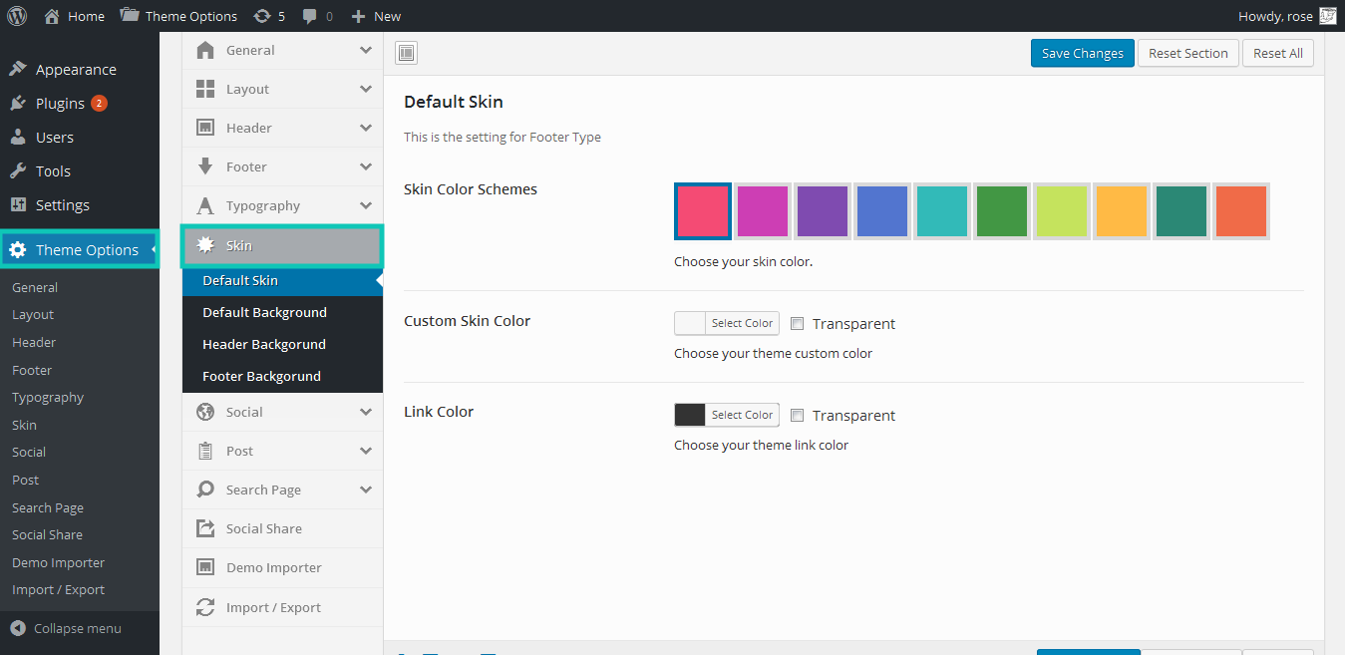Click the plus New icon
The width and height of the screenshot is (1345, 655).
point(359,16)
